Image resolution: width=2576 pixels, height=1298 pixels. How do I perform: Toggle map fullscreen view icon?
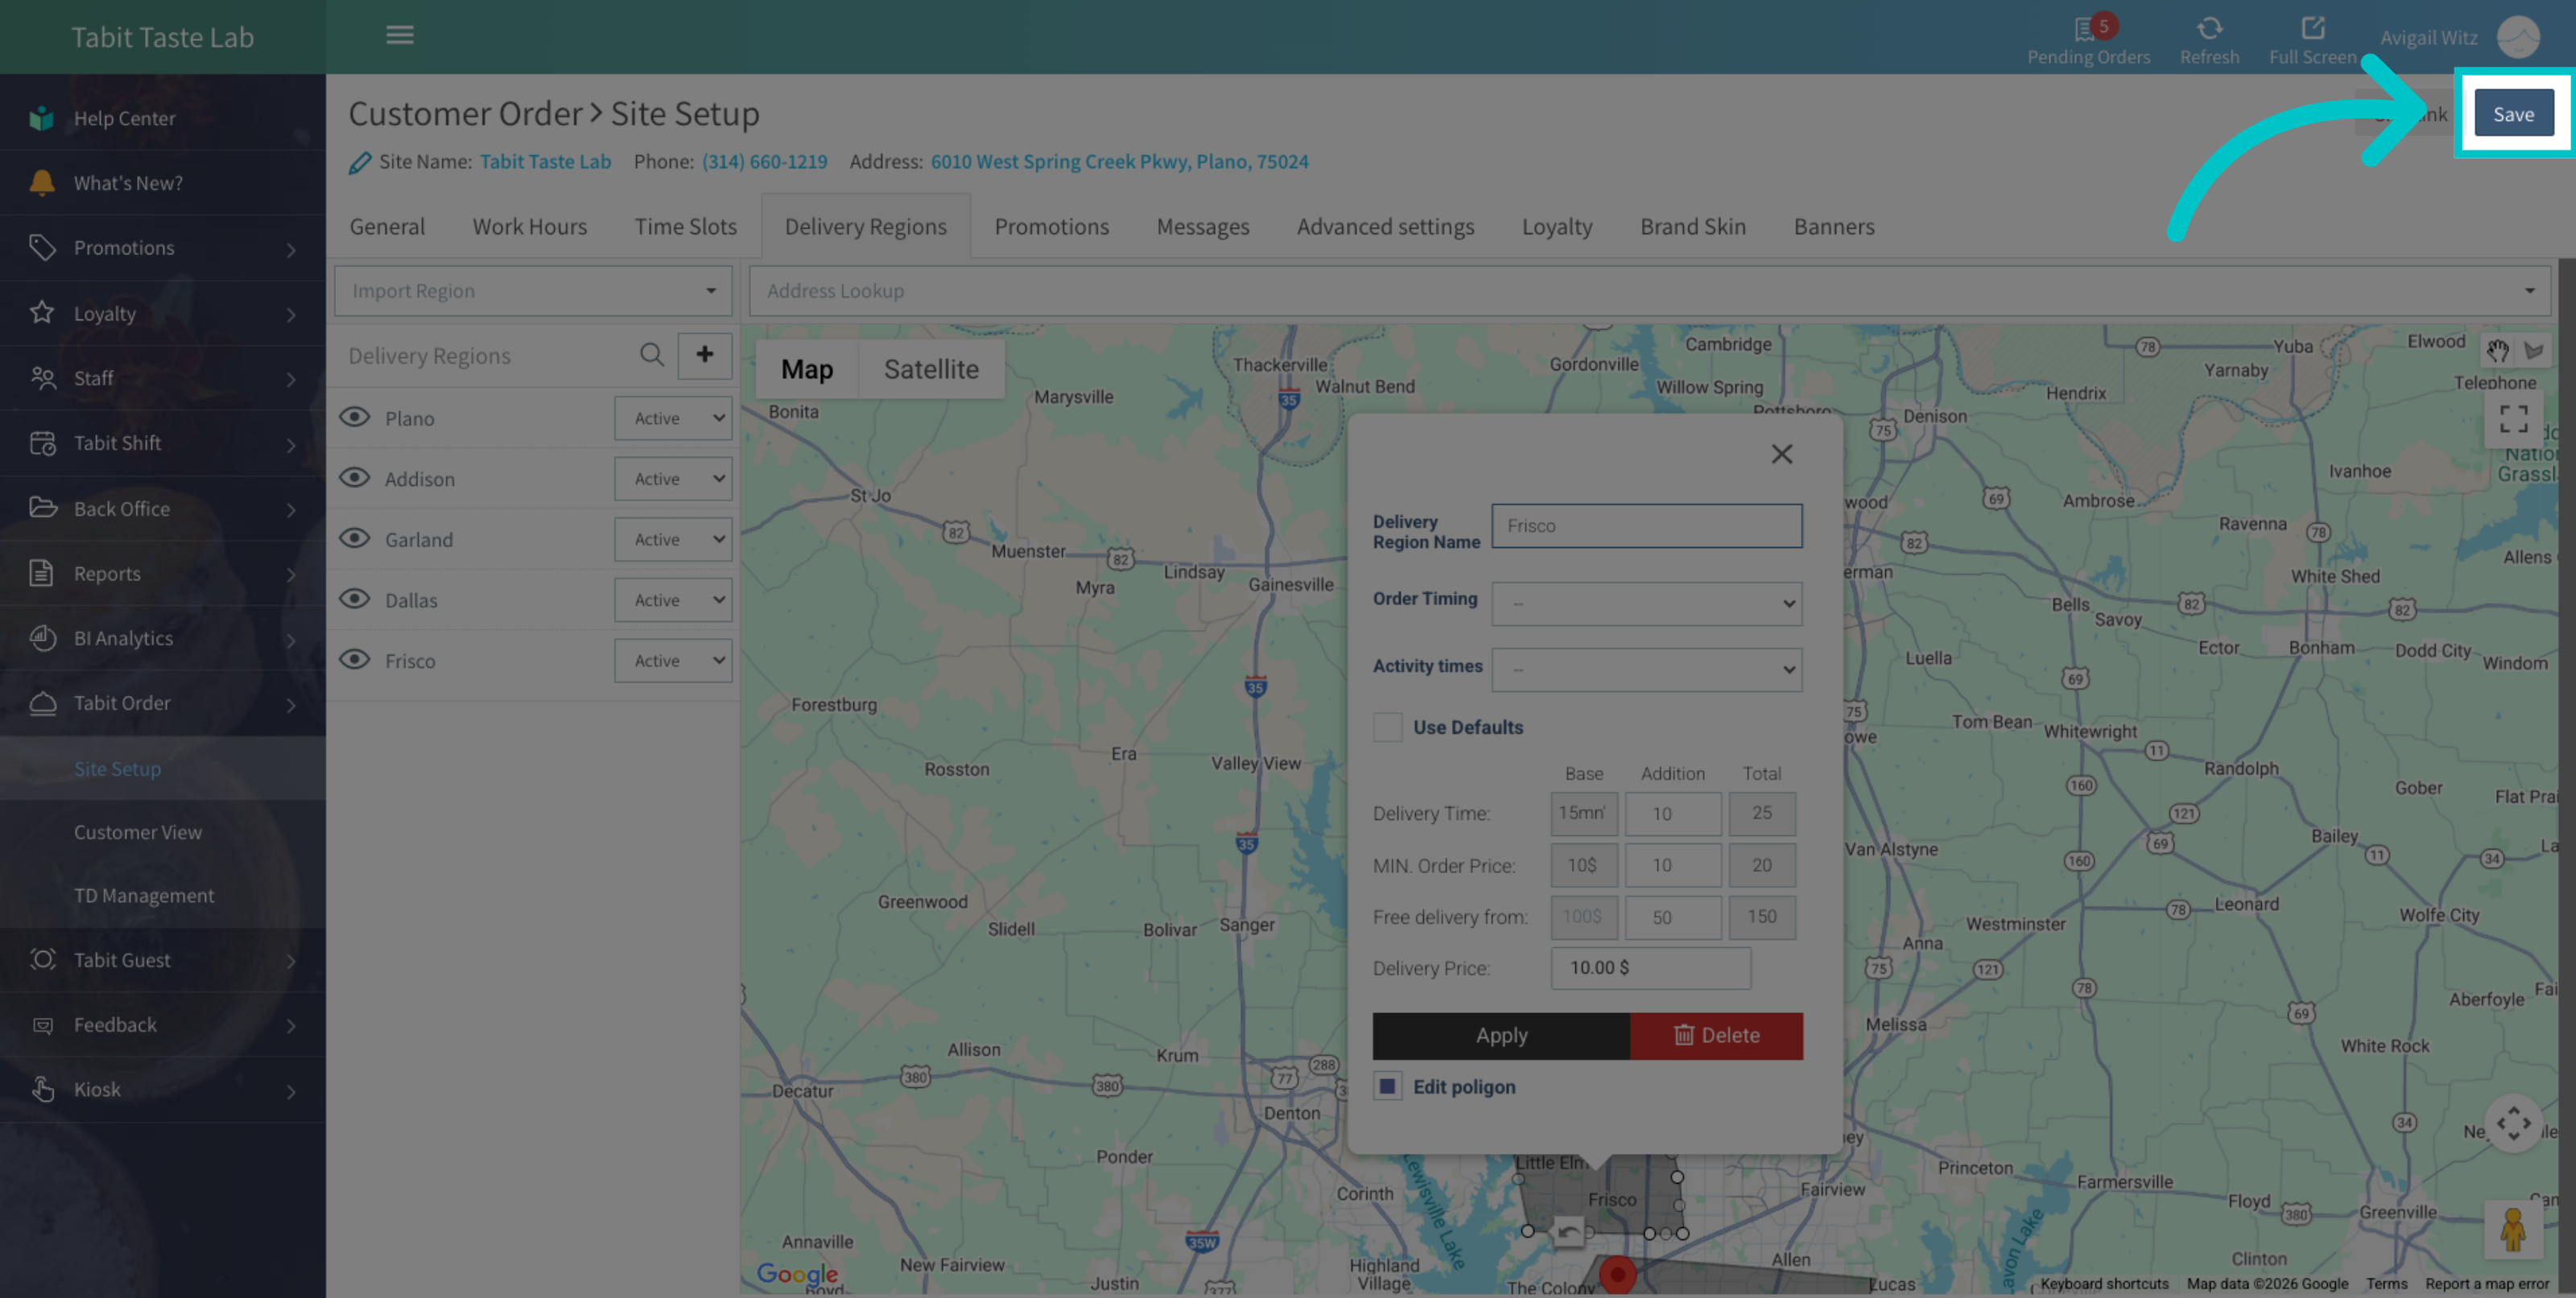pos(2513,418)
